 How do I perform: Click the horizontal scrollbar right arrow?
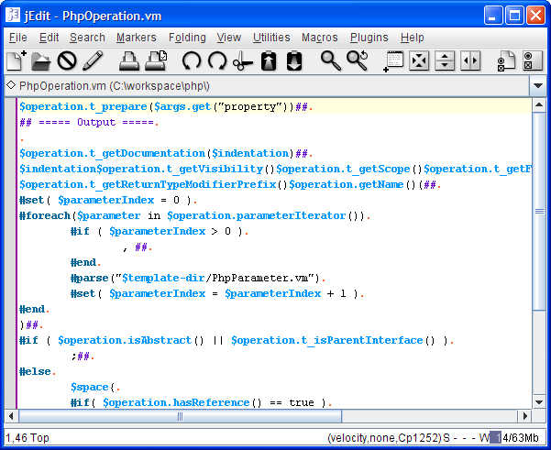click(525, 417)
